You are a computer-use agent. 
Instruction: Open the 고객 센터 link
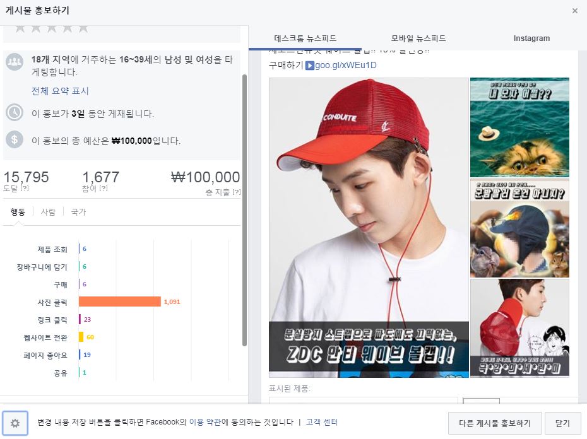pyautogui.click(x=321, y=422)
